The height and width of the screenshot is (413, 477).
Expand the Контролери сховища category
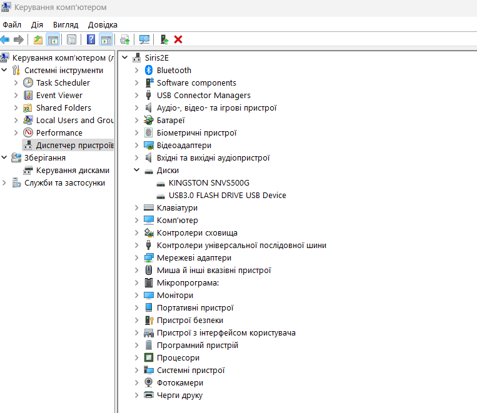click(136, 232)
